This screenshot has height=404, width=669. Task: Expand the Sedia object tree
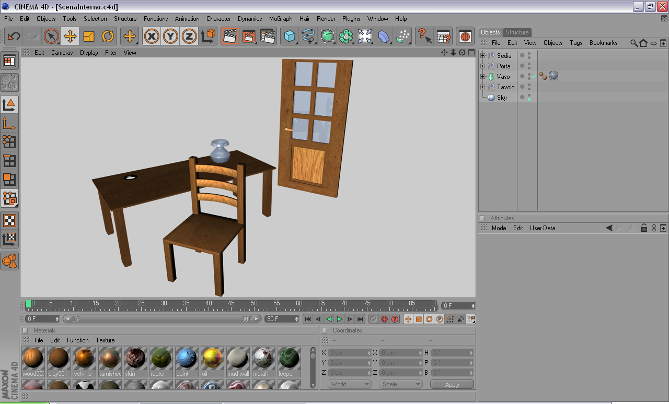click(x=483, y=56)
